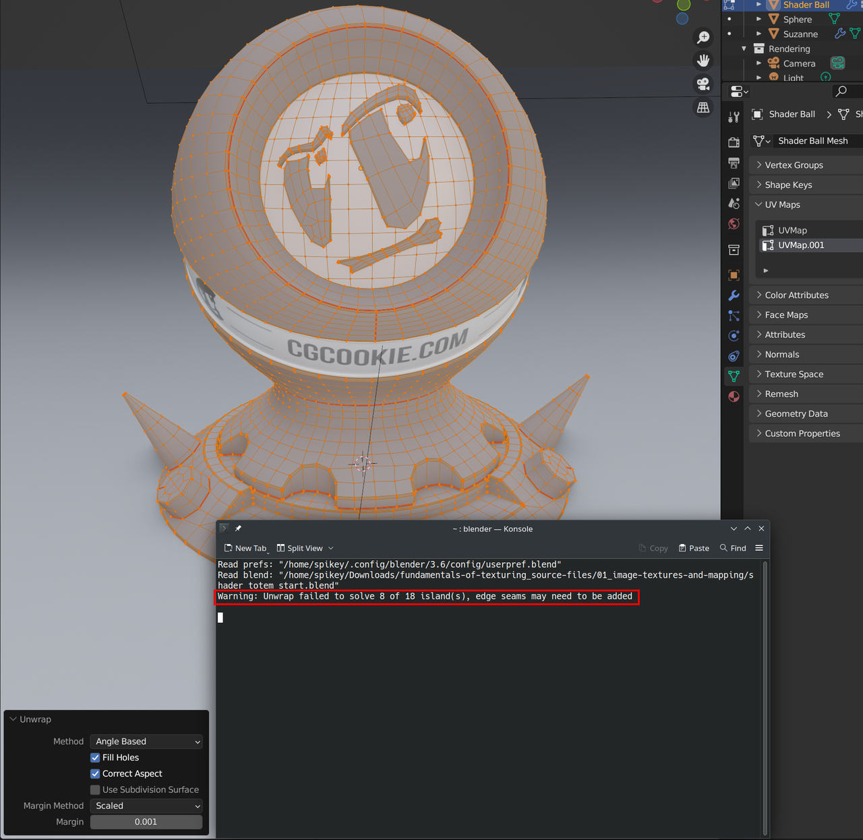Screen dimensions: 863x840
Task: Expand the Camera item in outliner
Action: coord(759,63)
